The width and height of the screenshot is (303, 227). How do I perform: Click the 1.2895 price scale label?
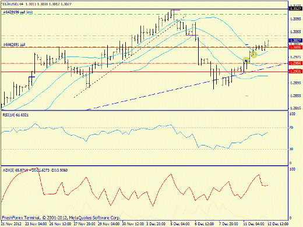pos(295,83)
